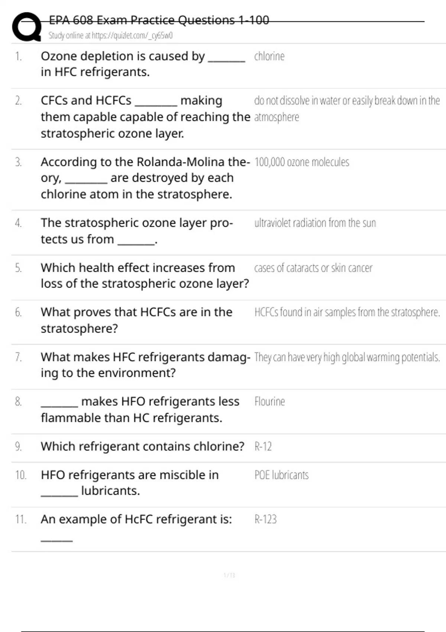Select question 1 about ozone depletion
This screenshot has height=632, width=446.
click(143, 64)
